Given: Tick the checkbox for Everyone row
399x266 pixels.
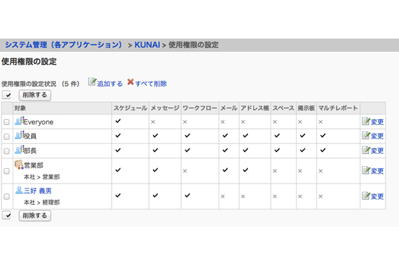Looking at the screenshot, I should 7,122.
